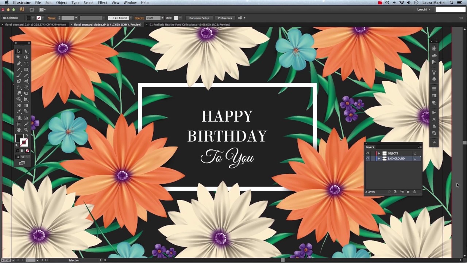Select the Pen tool
Screen dimensions: 467x263
coord(18,63)
